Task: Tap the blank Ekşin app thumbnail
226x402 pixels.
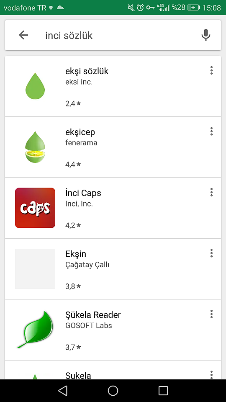Action: (x=35, y=269)
